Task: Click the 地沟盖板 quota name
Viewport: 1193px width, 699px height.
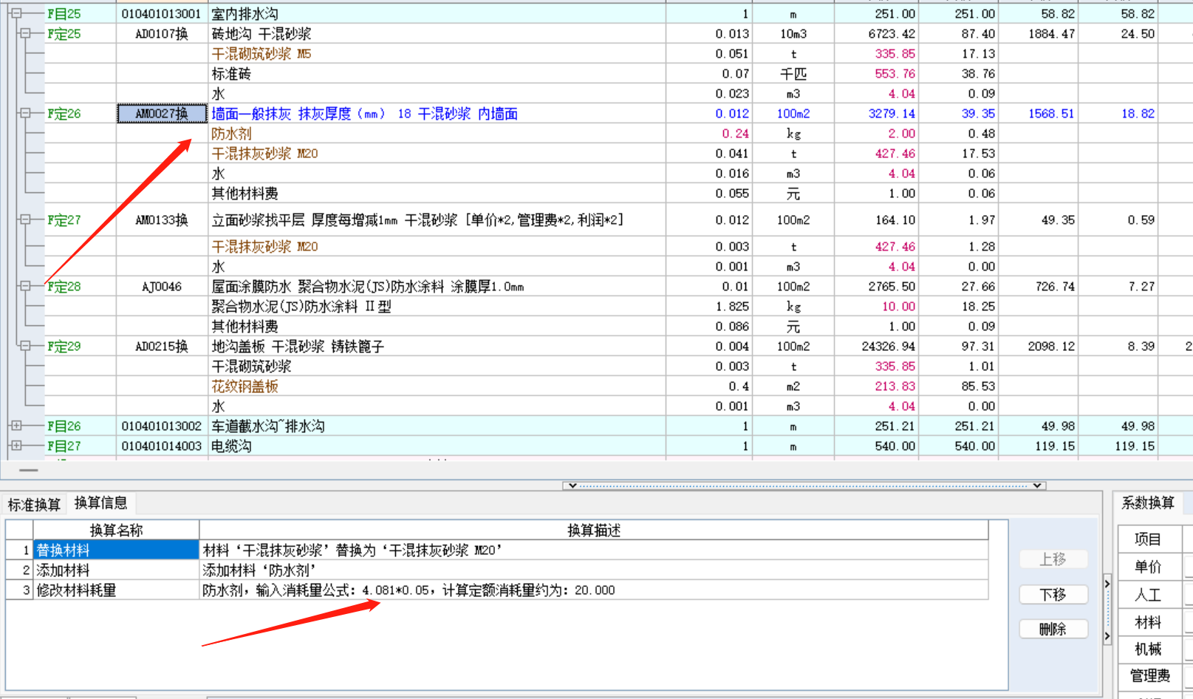Action: point(298,347)
